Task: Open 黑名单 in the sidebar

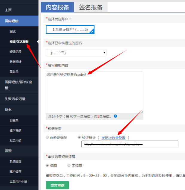Action: [x=14, y=72]
